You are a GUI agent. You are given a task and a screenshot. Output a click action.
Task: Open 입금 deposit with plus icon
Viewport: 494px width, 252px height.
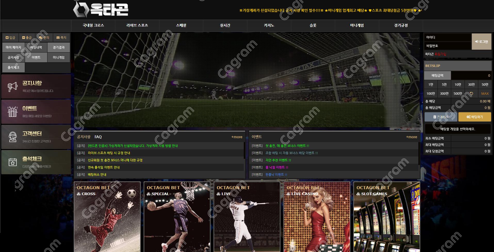coord(10,38)
